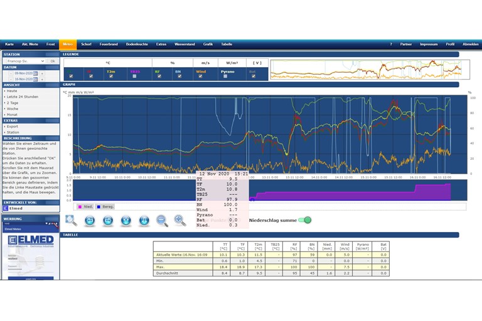Open the Grafik menu item
The height and width of the screenshot is (321, 482).
point(208,45)
